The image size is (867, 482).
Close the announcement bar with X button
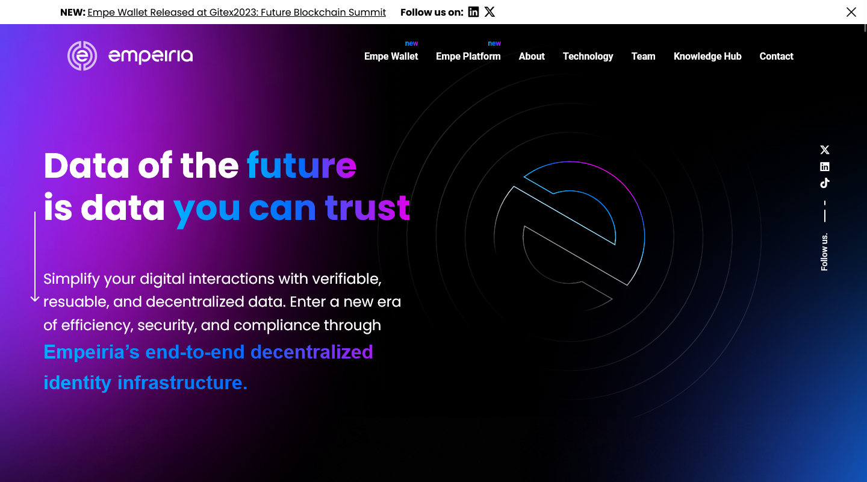click(x=851, y=12)
